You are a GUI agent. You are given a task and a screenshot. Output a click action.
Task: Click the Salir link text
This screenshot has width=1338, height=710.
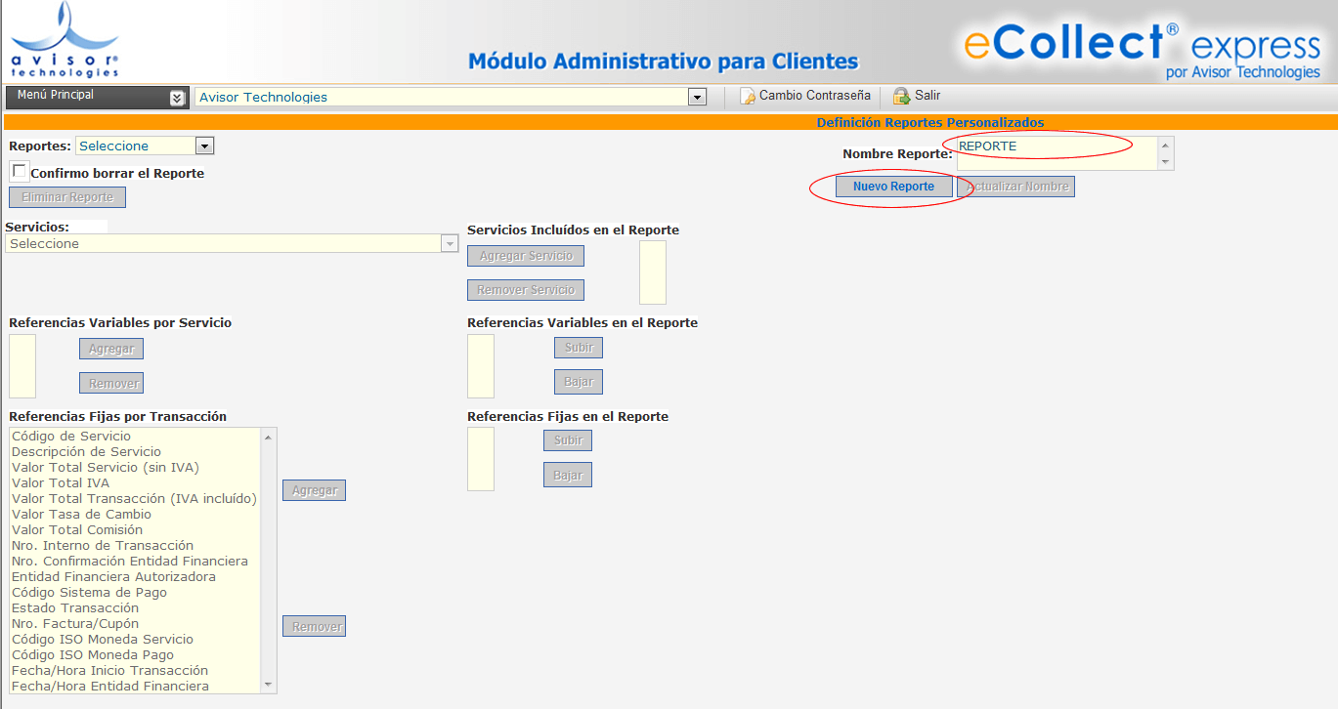[x=928, y=96]
